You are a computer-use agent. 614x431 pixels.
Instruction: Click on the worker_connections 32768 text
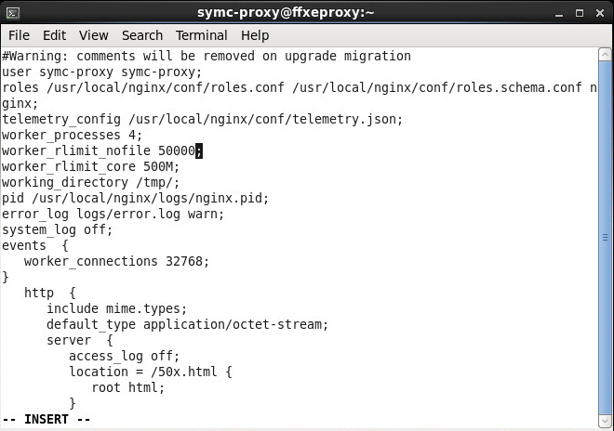(x=116, y=261)
